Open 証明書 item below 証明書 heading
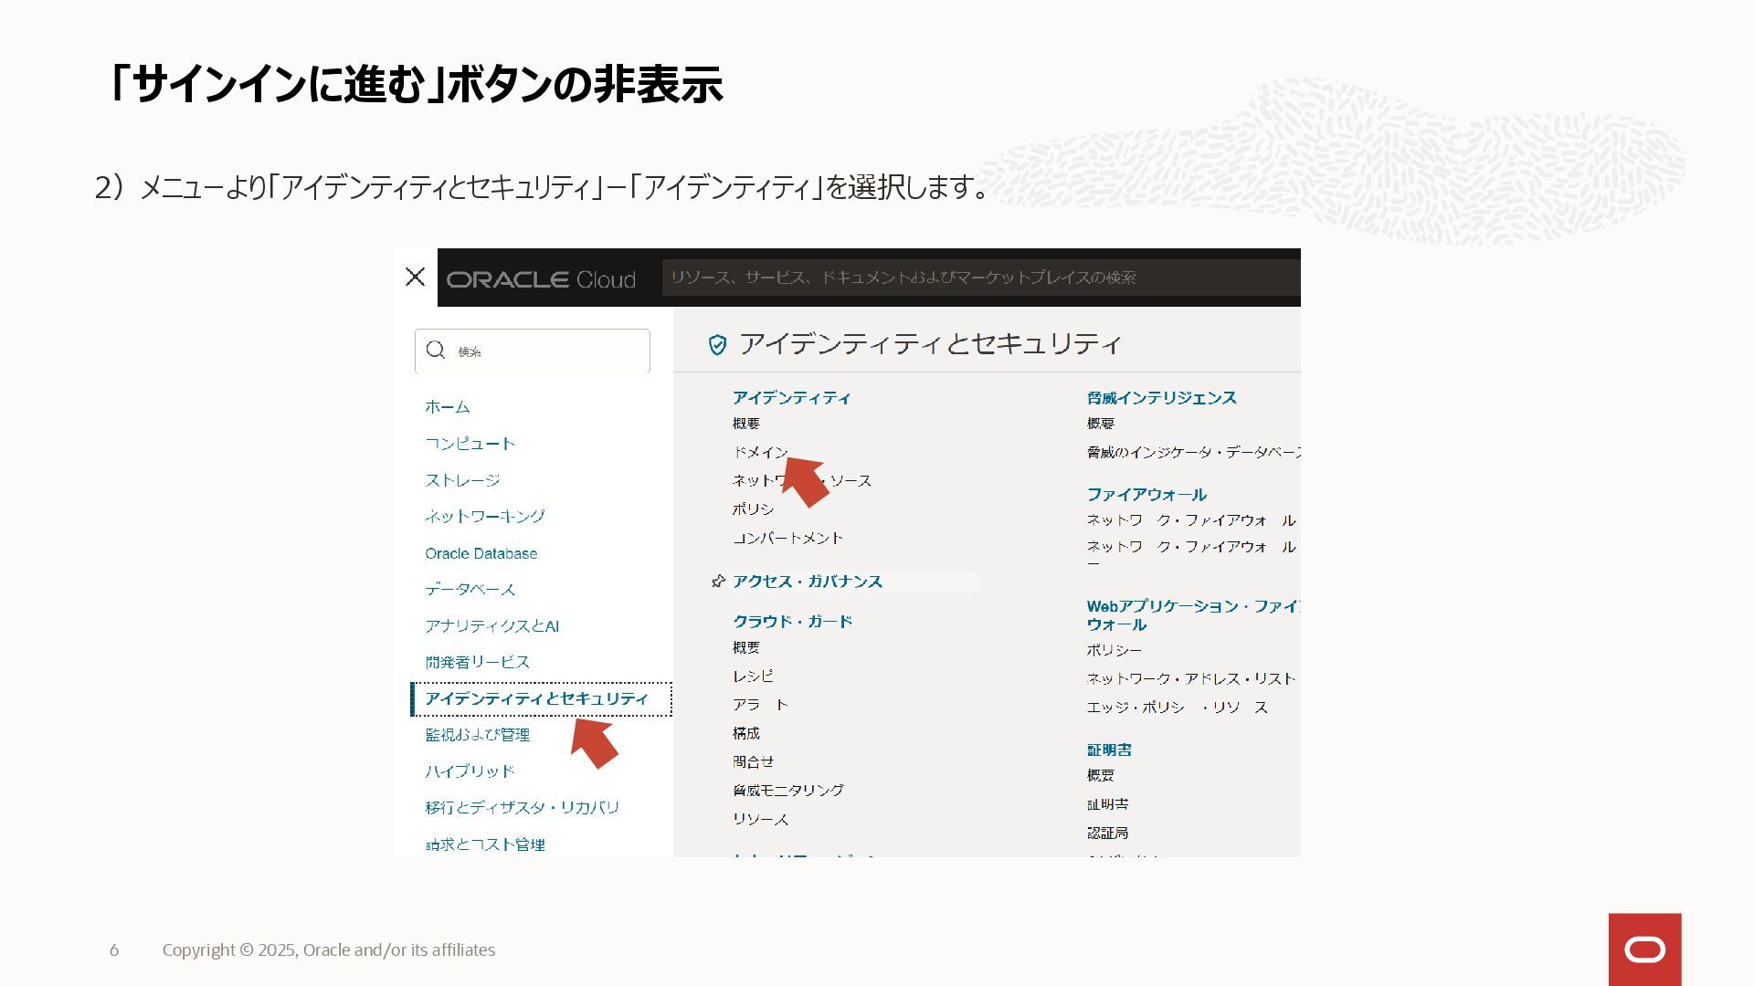This screenshot has width=1754, height=986. pos(1108,804)
